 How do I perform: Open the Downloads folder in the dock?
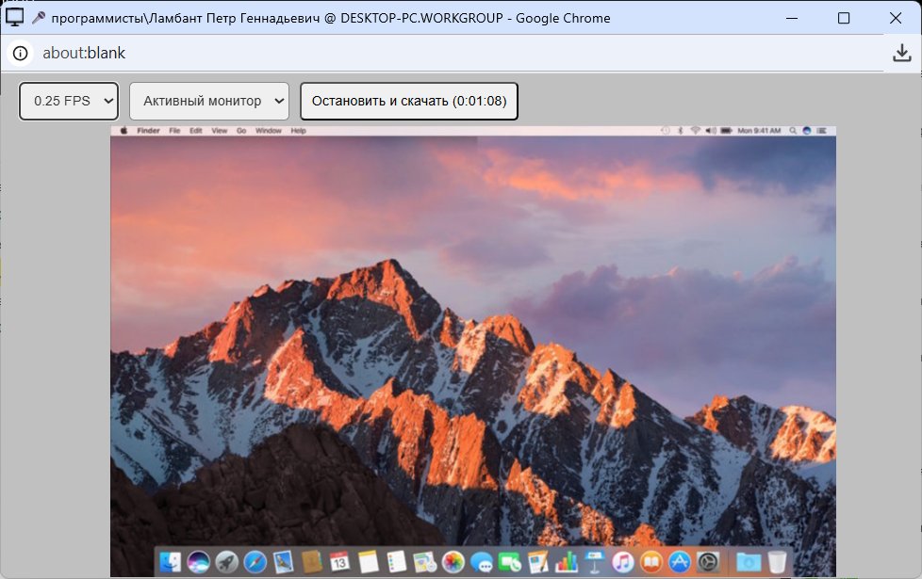749,562
